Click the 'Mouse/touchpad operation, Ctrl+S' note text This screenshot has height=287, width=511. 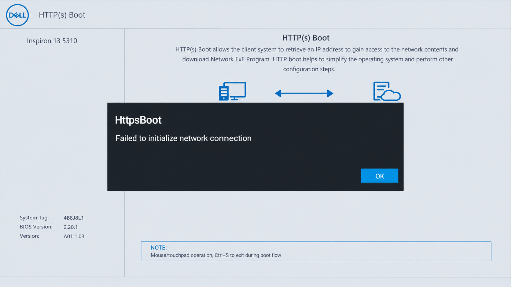click(216, 255)
